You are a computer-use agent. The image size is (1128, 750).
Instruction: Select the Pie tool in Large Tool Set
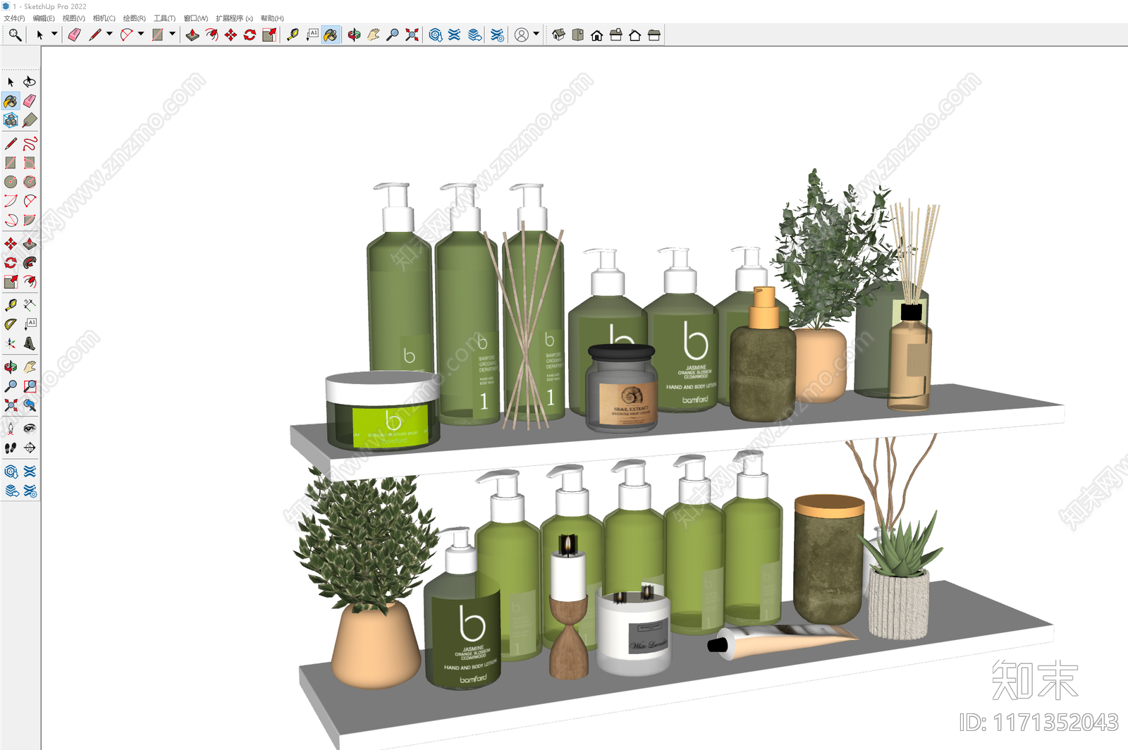coord(30,220)
